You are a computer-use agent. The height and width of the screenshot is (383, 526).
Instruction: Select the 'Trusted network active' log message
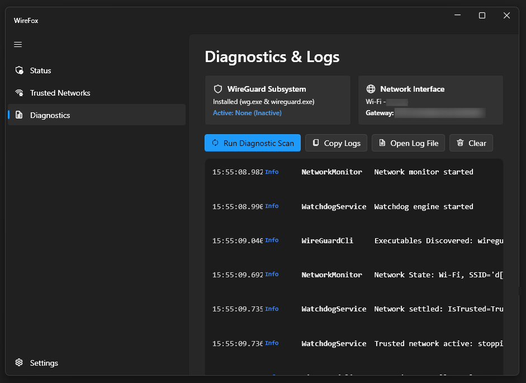(439, 343)
